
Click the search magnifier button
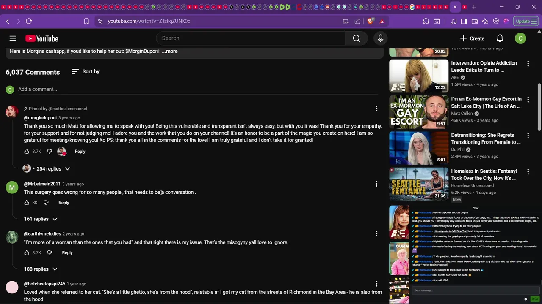pyautogui.click(x=357, y=38)
